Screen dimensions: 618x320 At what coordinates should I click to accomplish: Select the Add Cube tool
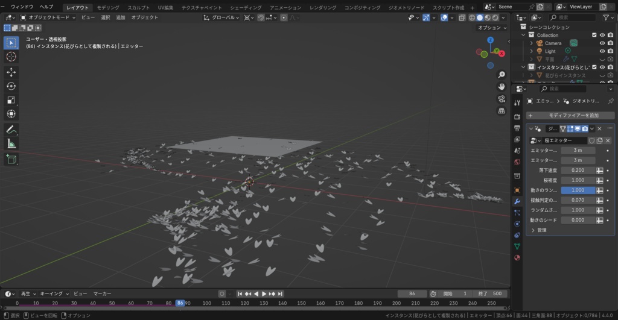point(11,159)
